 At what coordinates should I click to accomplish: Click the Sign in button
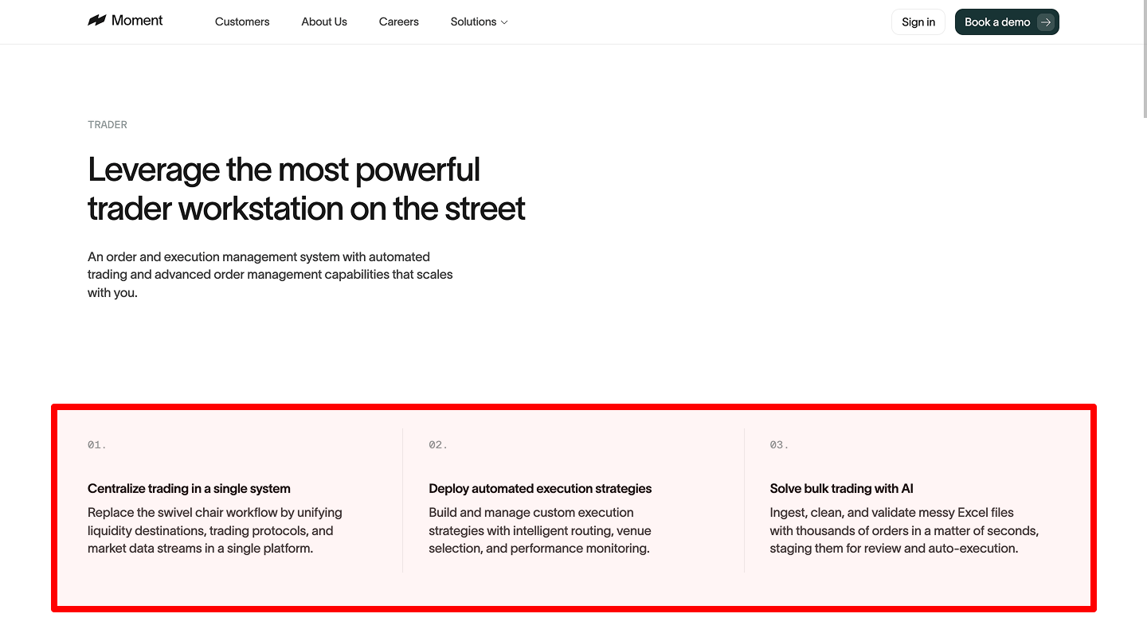point(918,21)
